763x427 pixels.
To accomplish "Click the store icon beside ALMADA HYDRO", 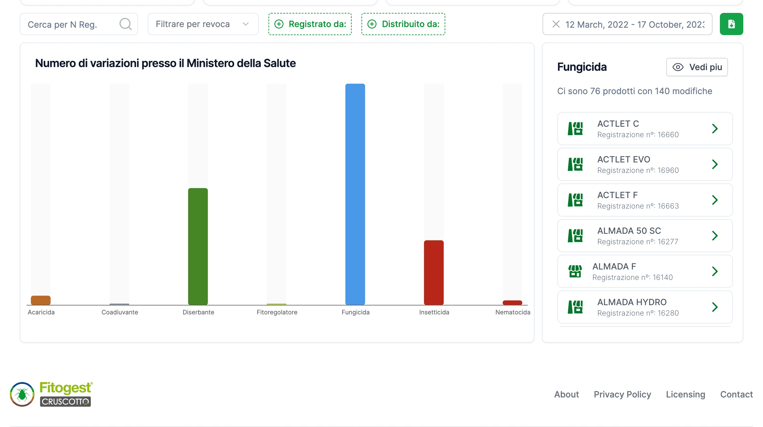I will (575, 307).
